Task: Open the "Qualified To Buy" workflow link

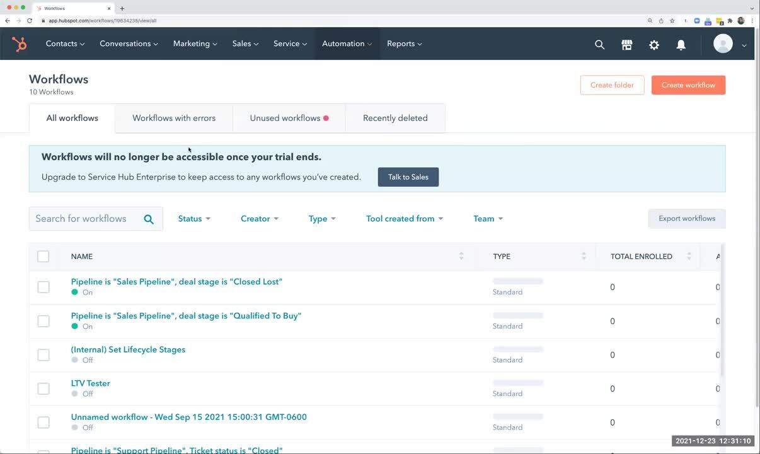Action: [186, 316]
